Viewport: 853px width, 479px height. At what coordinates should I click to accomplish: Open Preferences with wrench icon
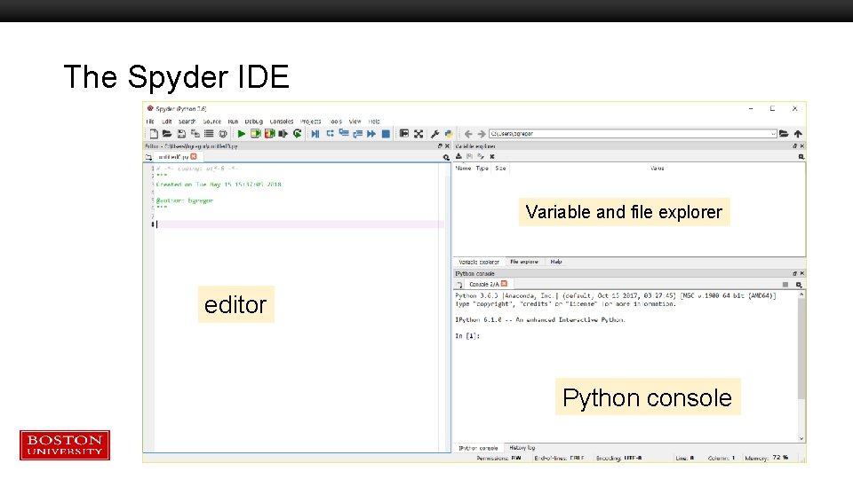pyautogui.click(x=434, y=134)
